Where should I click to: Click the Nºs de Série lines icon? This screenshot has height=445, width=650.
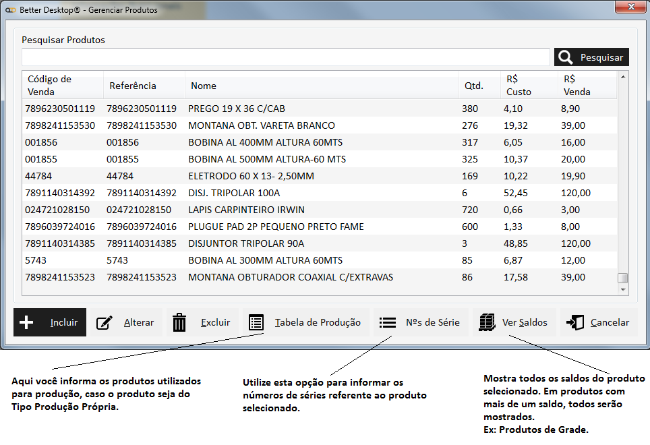387,322
